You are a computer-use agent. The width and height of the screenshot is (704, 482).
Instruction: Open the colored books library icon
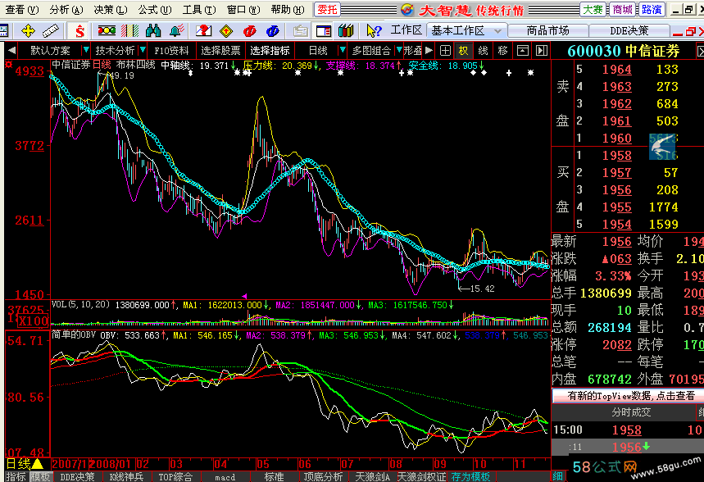(346, 30)
